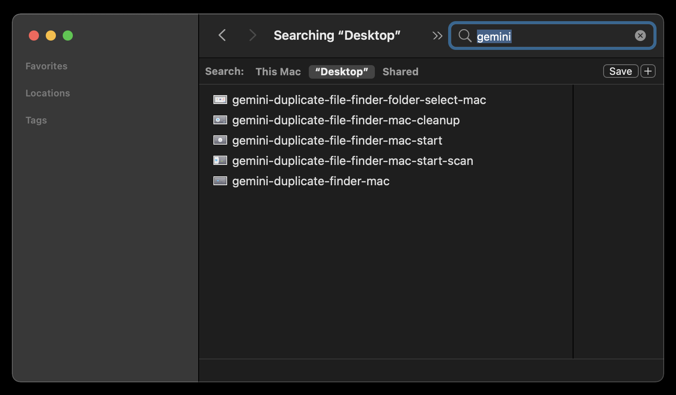Select file icon of gemini-duplicate-file-finder-folder-select-mac

[x=220, y=100]
